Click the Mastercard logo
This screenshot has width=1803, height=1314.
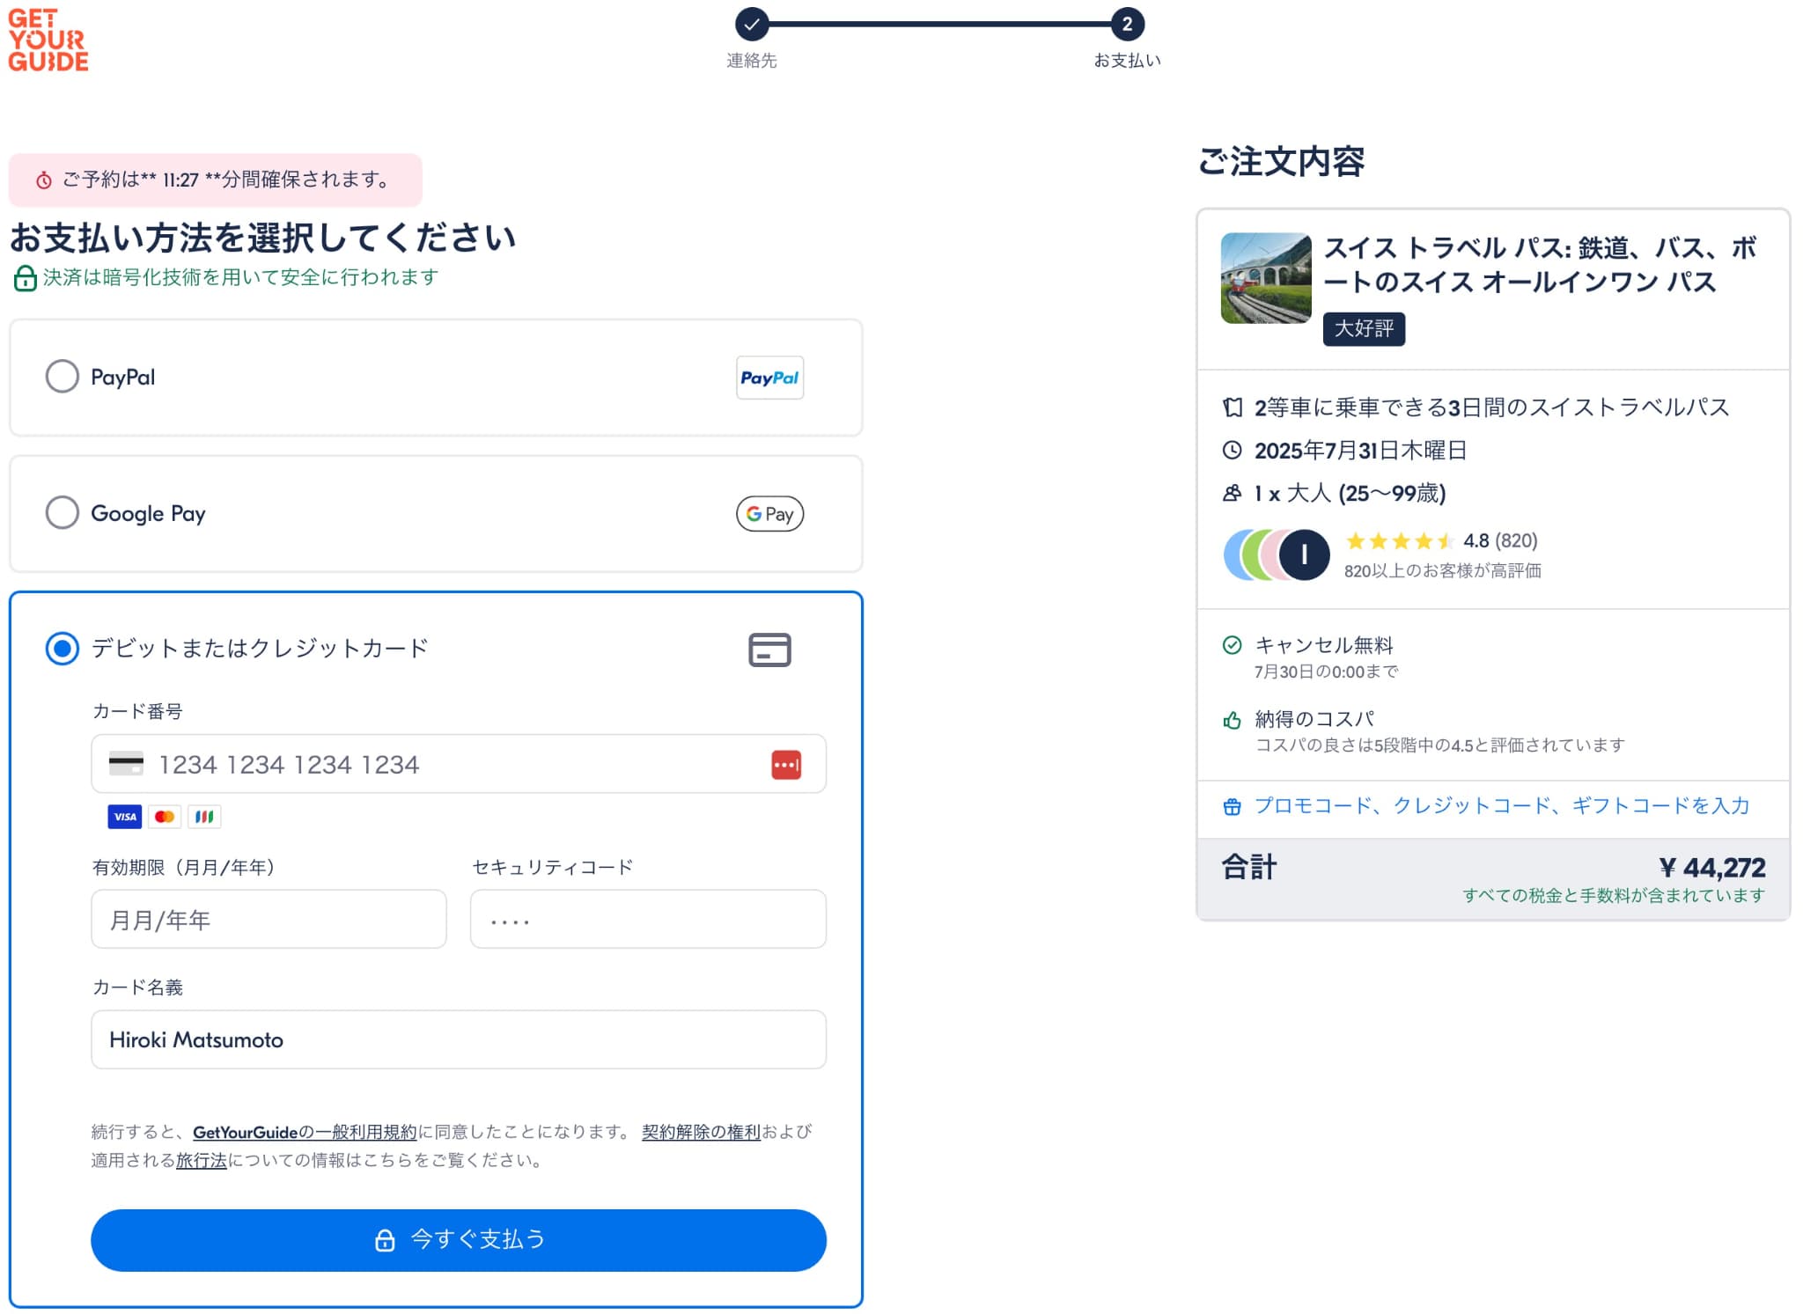165,817
